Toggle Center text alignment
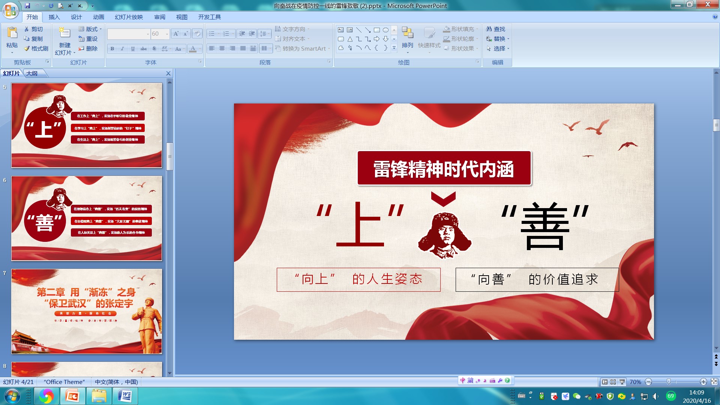This screenshot has height=405, width=720. [x=222, y=48]
